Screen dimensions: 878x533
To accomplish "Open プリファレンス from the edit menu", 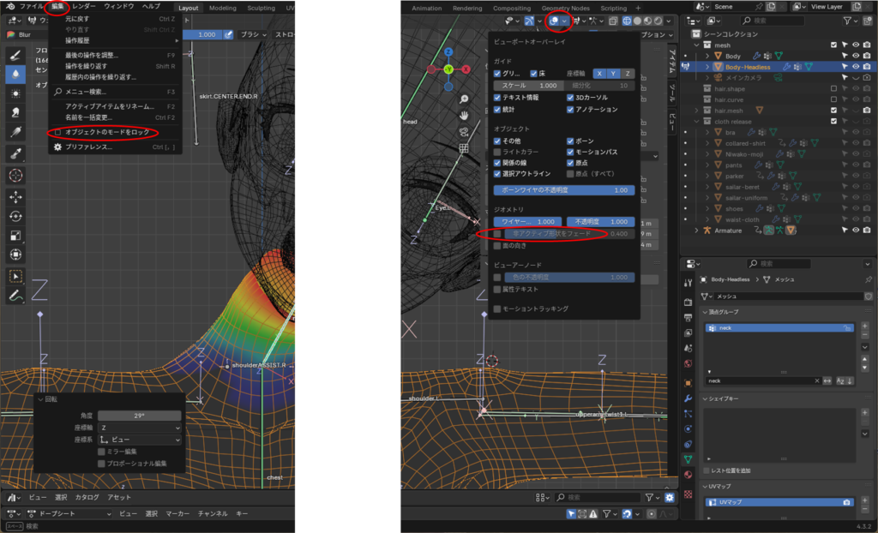I will tap(88, 147).
